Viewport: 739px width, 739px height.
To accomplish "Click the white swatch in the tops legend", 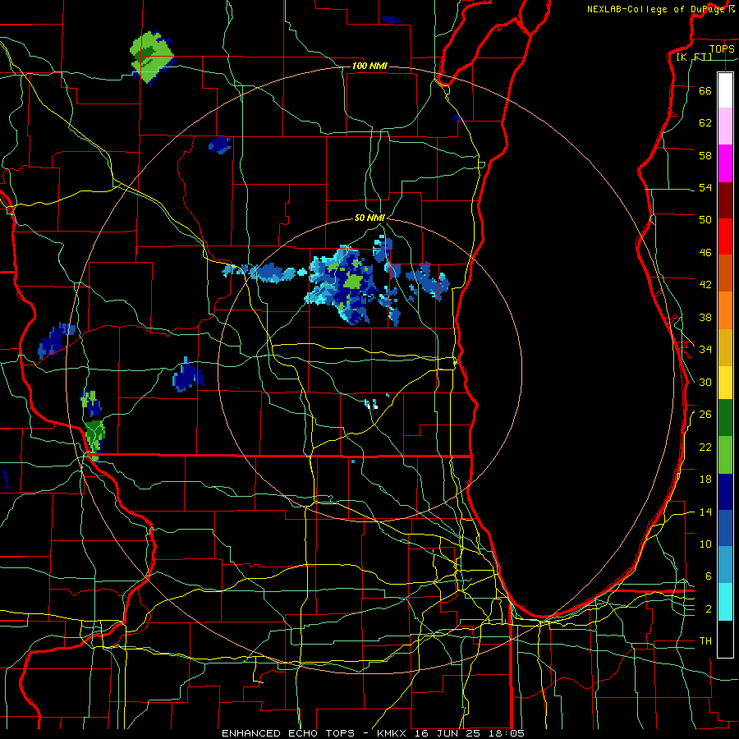I will (x=725, y=90).
